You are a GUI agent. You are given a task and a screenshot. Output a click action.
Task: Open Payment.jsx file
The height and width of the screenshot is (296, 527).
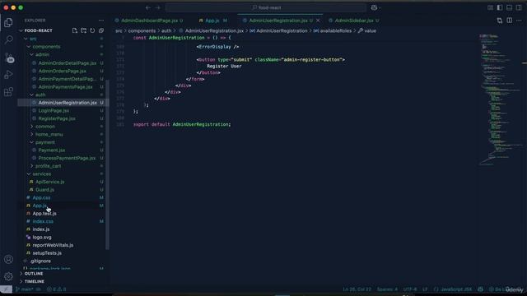coord(52,150)
